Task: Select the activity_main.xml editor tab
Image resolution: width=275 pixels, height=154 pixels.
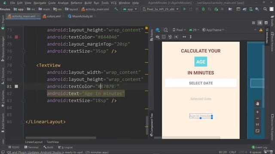Action: tap(24, 16)
